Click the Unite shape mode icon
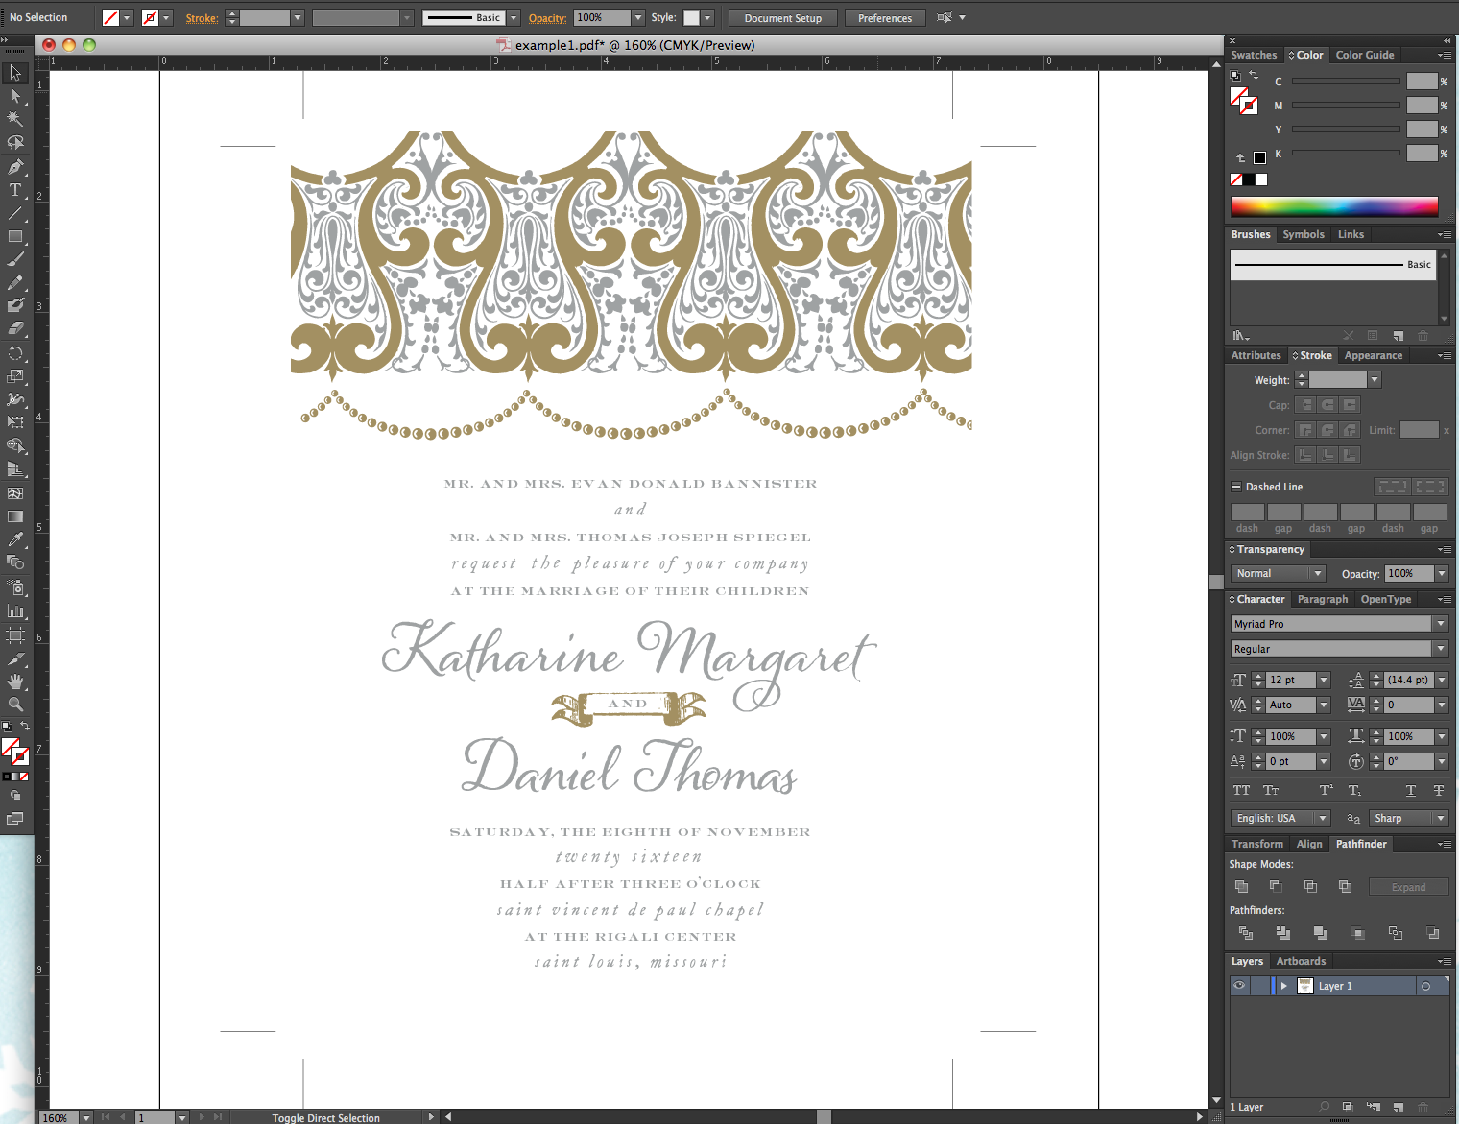1459x1124 pixels. [1242, 887]
